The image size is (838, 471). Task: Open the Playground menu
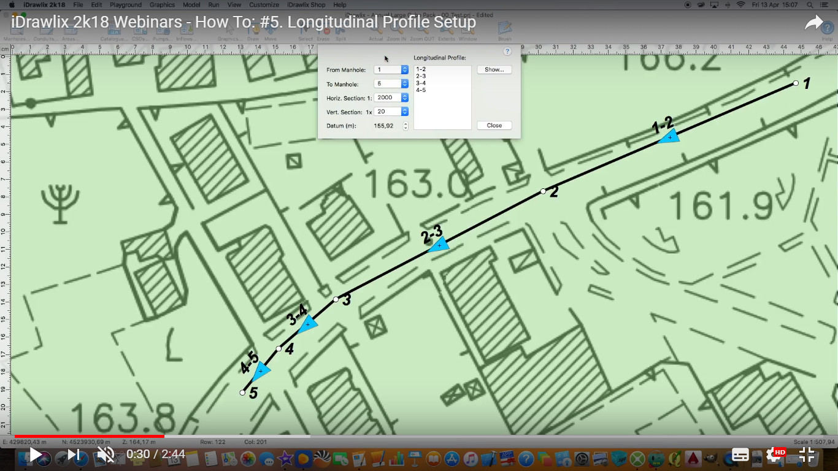point(126,4)
